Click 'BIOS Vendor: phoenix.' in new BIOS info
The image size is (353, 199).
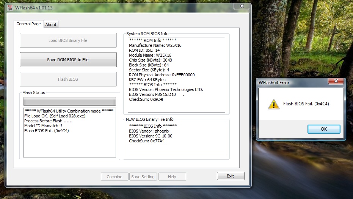click(x=150, y=131)
